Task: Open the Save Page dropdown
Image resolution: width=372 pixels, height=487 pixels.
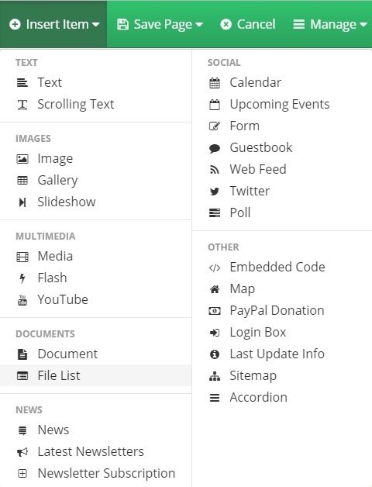Action: click(x=160, y=24)
